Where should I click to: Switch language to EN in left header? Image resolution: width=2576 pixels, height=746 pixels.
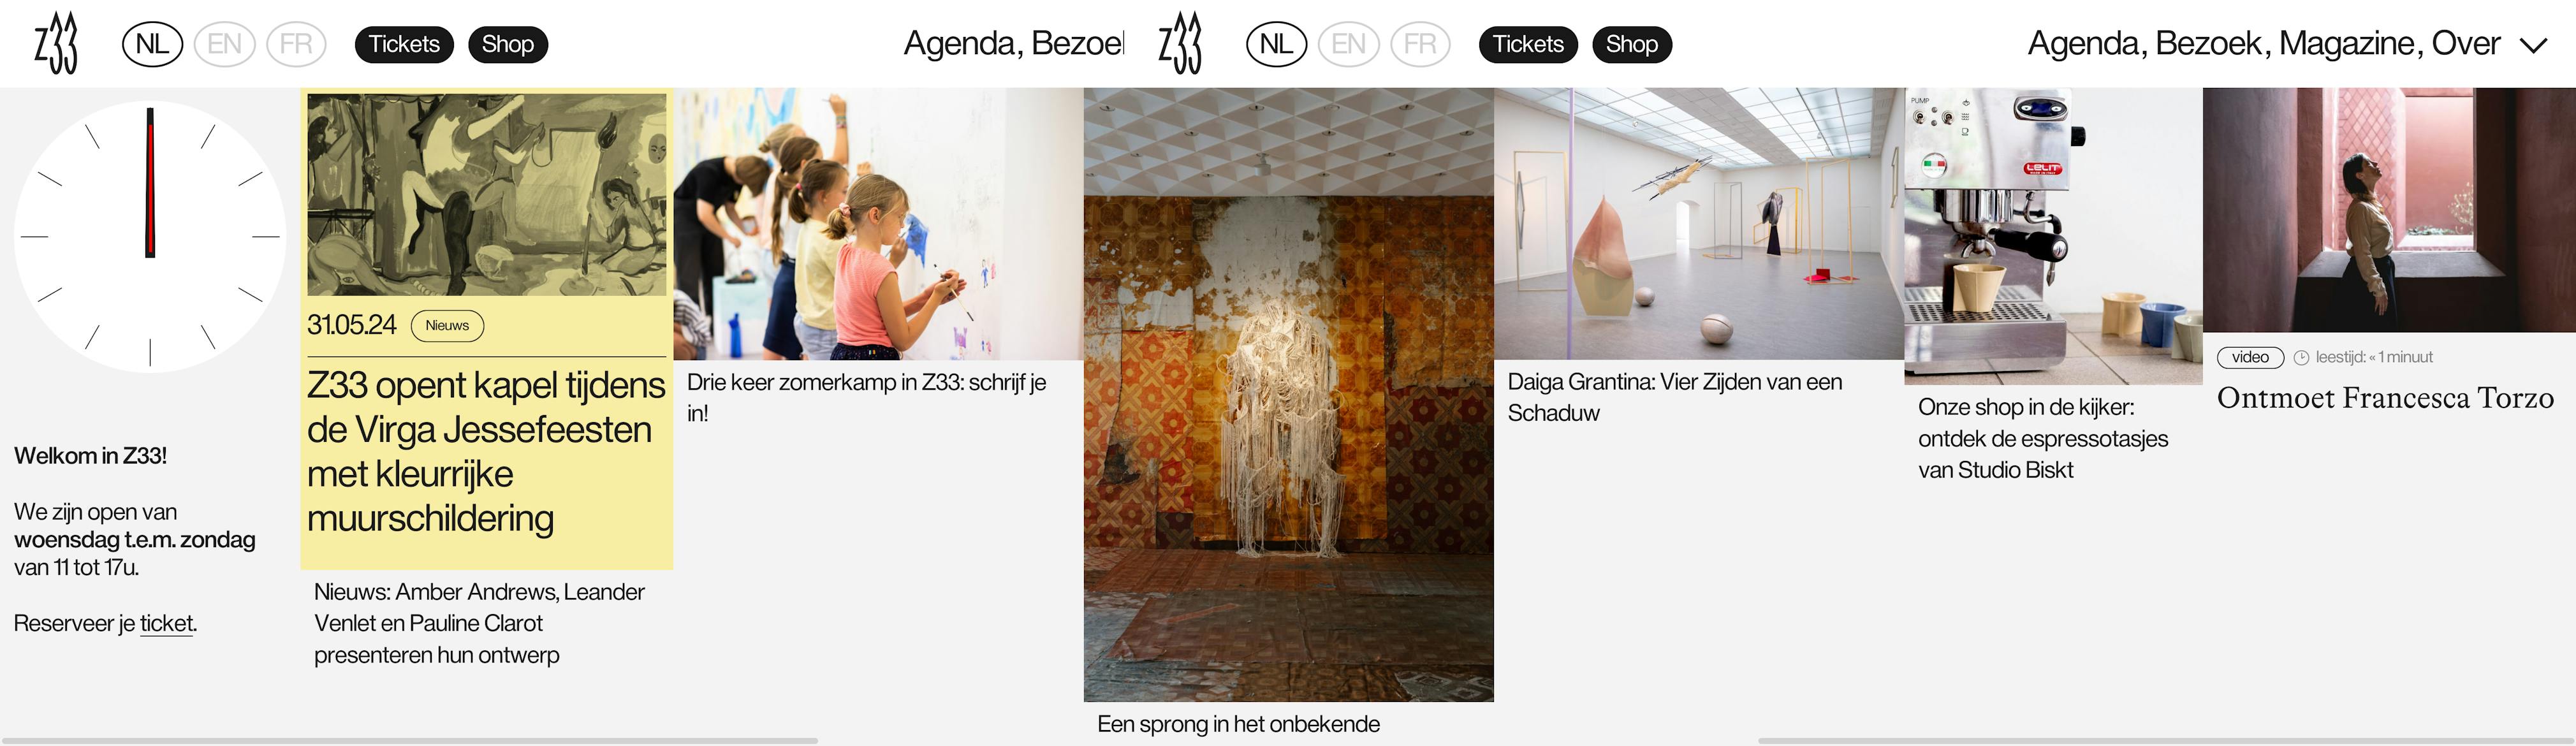pos(224,44)
